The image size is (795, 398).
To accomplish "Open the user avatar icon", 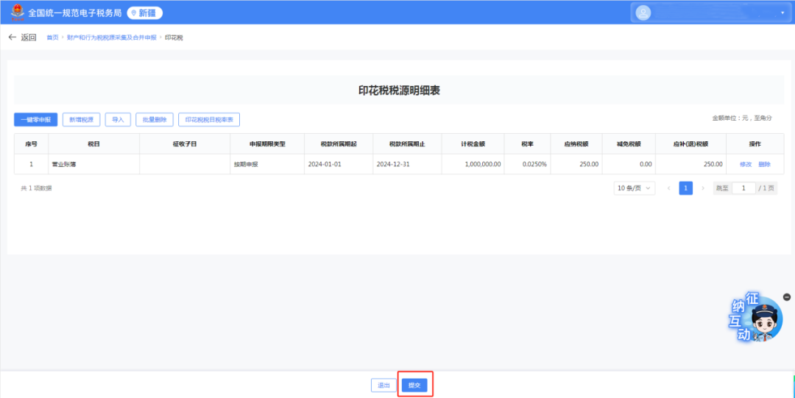I will tap(643, 13).
